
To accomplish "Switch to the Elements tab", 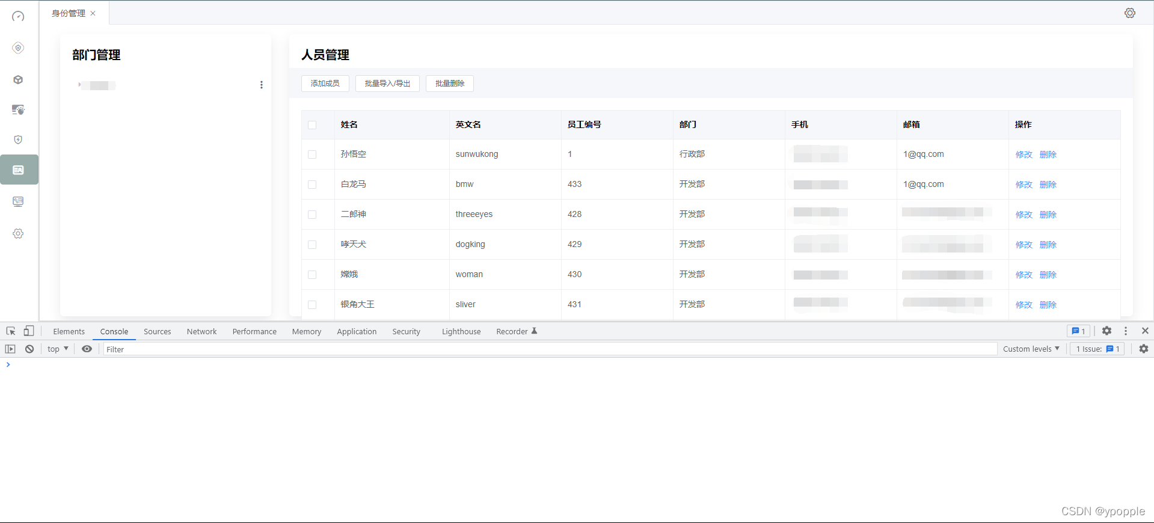I will click(x=69, y=331).
